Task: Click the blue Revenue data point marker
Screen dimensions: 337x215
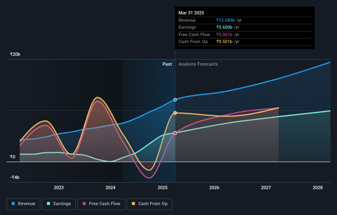Action: (x=175, y=100)
